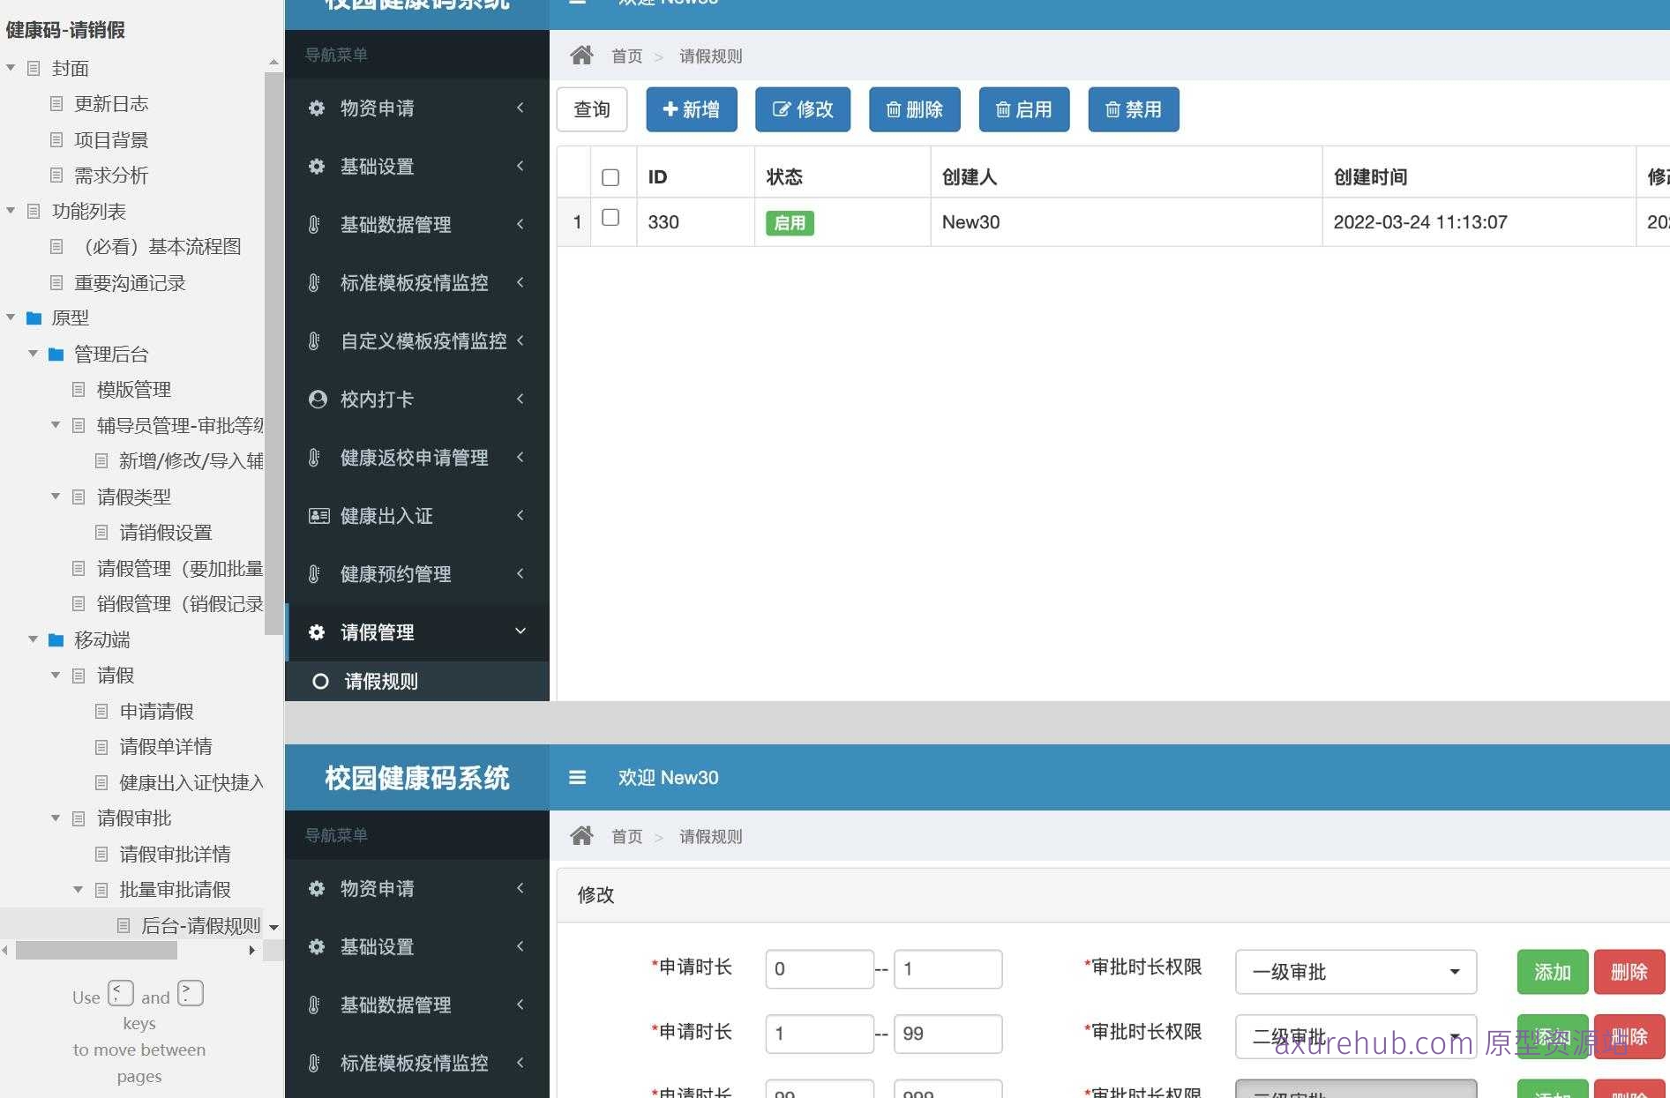Click the green 添加 button

pos(1552,972)
